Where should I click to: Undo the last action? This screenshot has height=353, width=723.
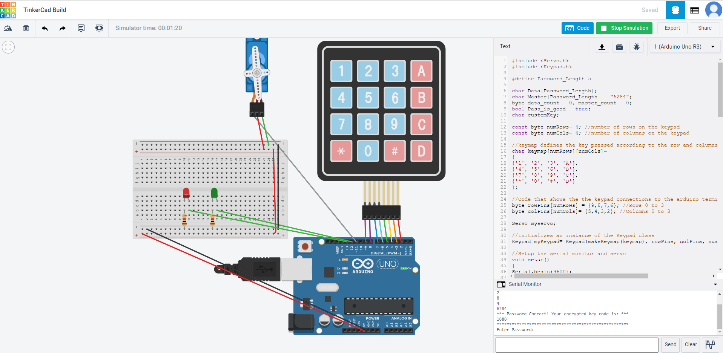click(45, 28)
